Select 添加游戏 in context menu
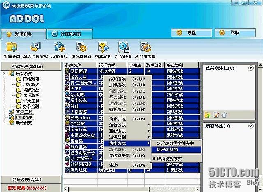263x192 pixels. (128, 79)
